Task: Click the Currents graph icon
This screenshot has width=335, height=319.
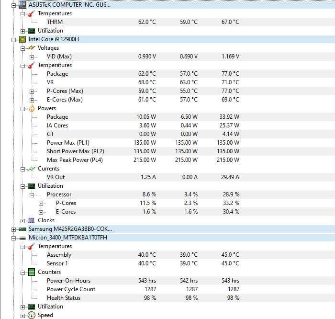Action: coord(32,169)
